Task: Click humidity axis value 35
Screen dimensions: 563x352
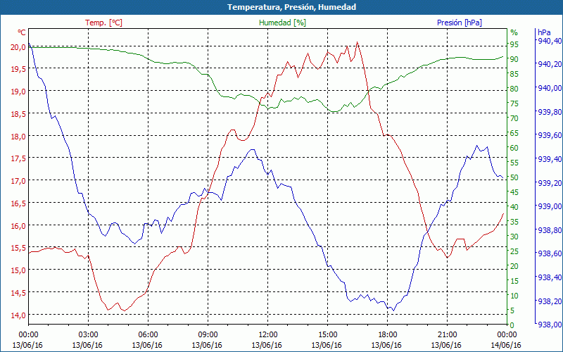Action: point(514,222)
